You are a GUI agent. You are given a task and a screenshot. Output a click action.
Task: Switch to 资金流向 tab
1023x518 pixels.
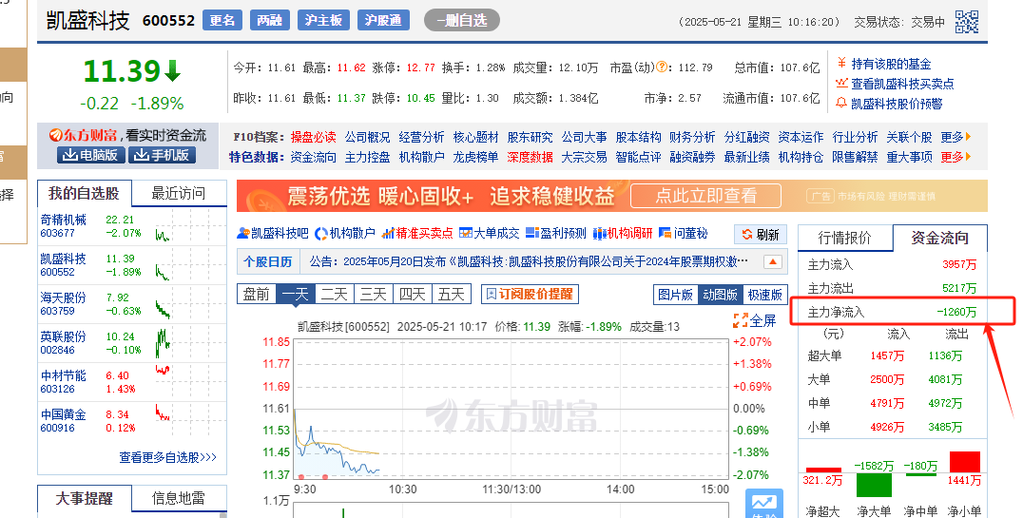(939, 239)
